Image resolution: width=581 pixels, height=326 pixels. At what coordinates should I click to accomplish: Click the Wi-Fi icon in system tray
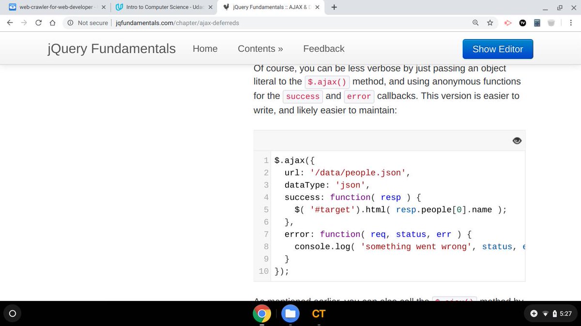coord(546,314)
